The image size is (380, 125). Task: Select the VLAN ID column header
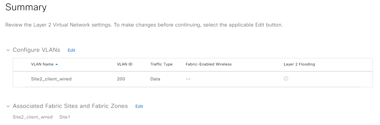pos(124,64)
